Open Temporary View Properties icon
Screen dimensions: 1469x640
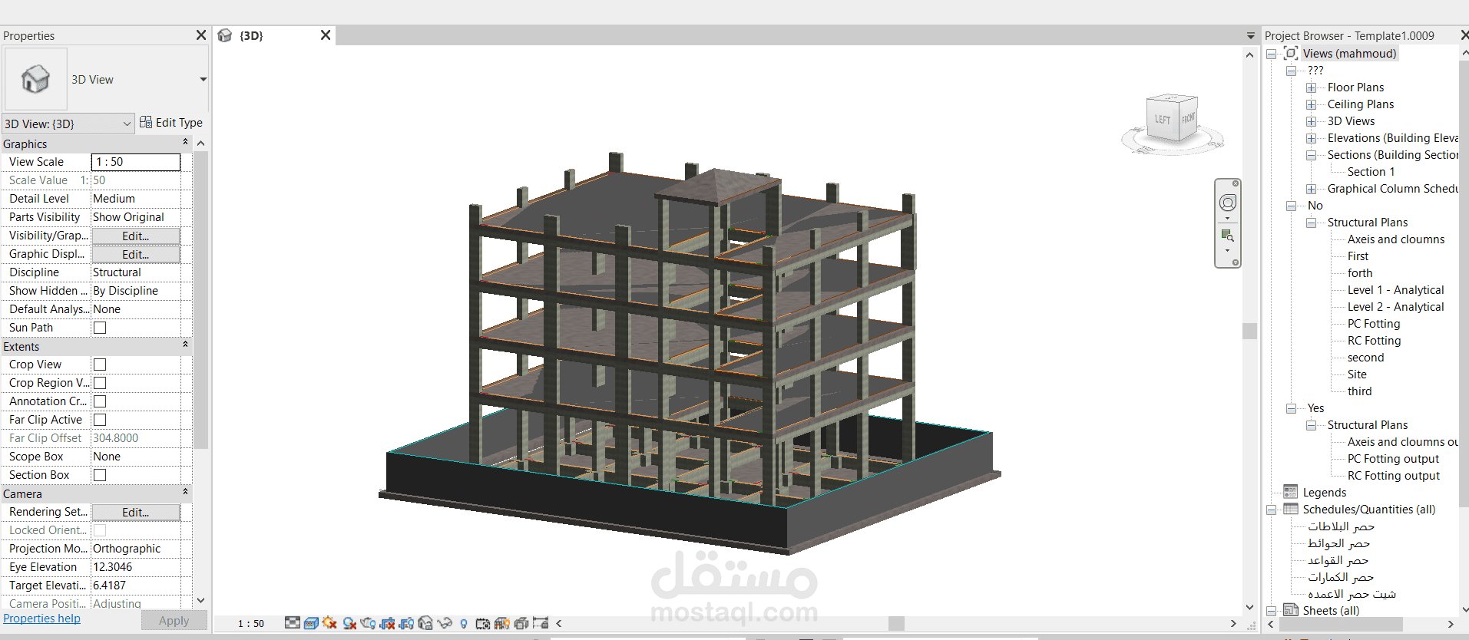pos(482,624)
